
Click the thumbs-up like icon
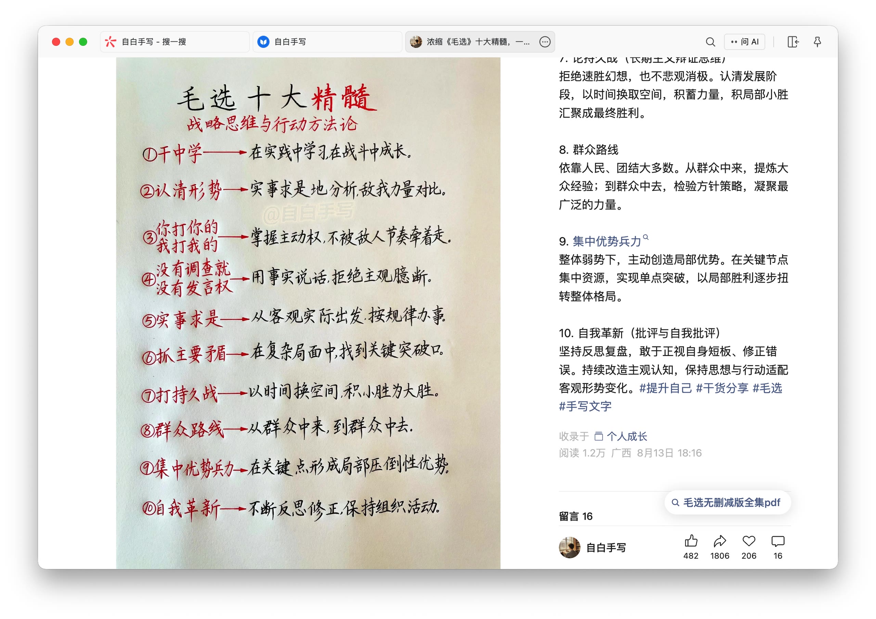point(691,541)
